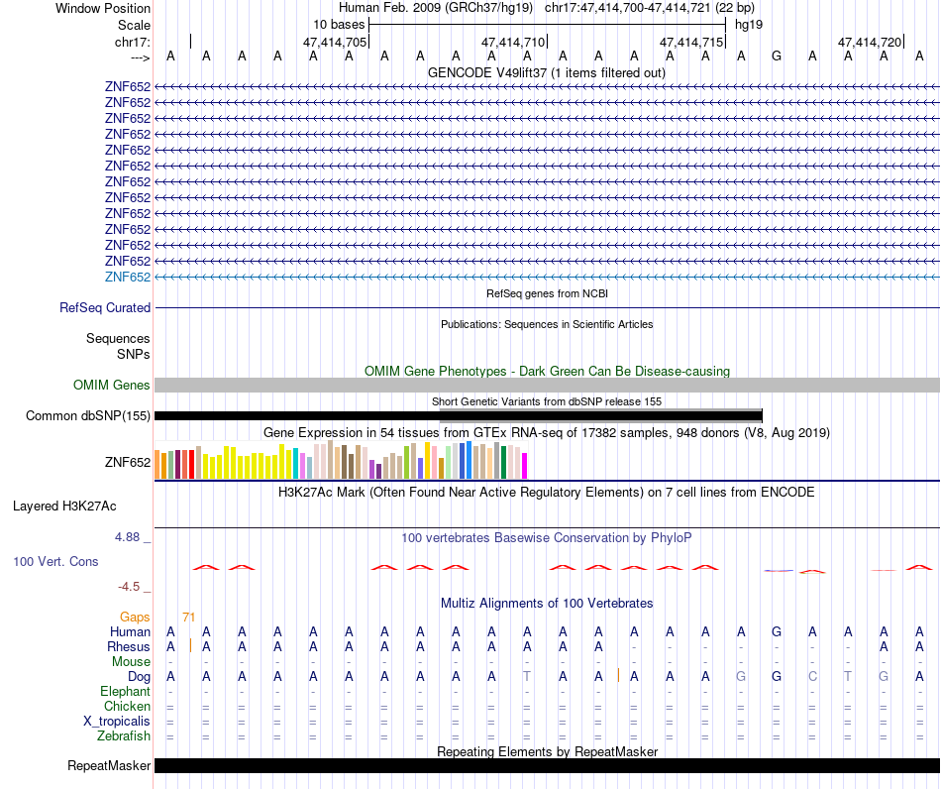
Task: Click the ZNF652 label beside the GTEx chart
Action: point(127,462)
